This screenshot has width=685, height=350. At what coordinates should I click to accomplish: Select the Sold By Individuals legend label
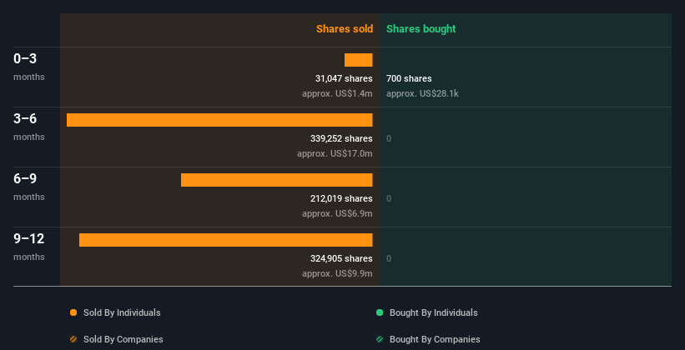(122, 312)
